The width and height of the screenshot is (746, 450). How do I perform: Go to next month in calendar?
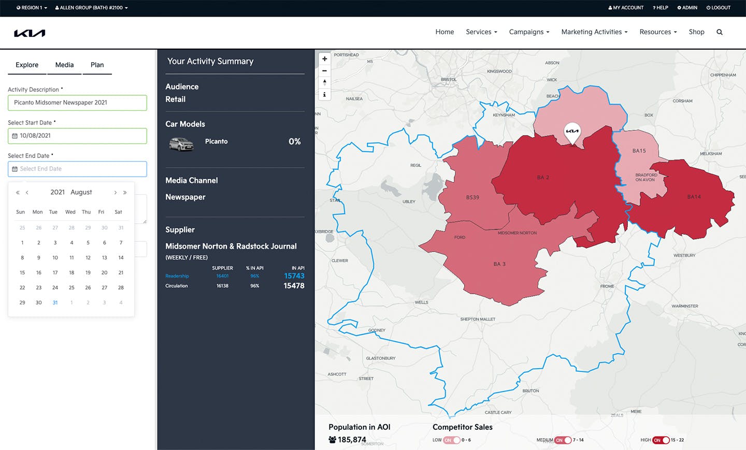tap(115, 193)
